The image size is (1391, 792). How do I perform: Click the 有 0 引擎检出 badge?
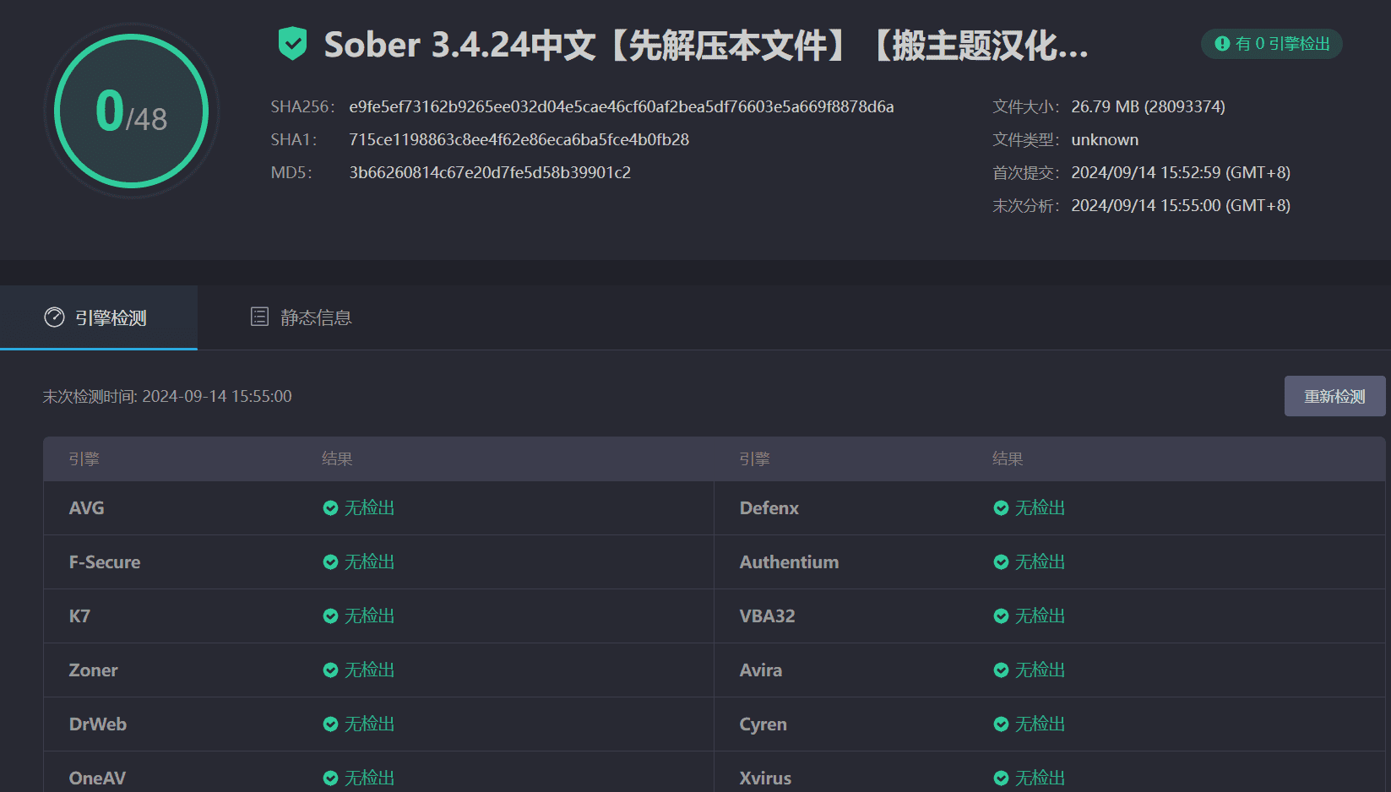tap(1272, 44)
